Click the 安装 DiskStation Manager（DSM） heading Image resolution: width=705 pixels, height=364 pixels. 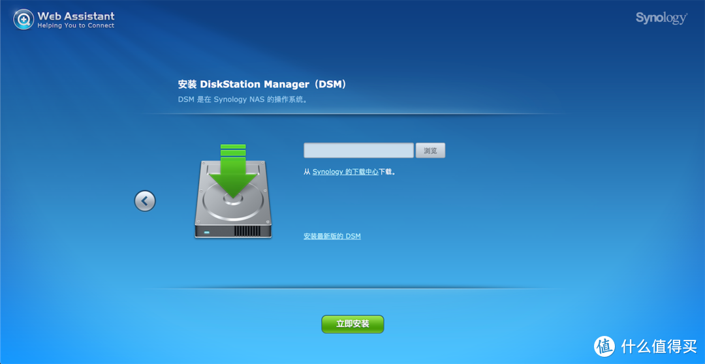(x=263, y=84)
